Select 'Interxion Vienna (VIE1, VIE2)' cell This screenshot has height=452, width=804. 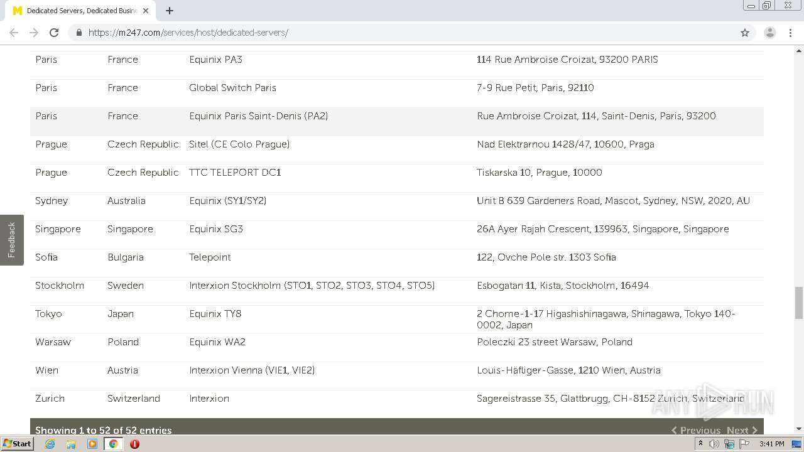(x=252, y=370)
